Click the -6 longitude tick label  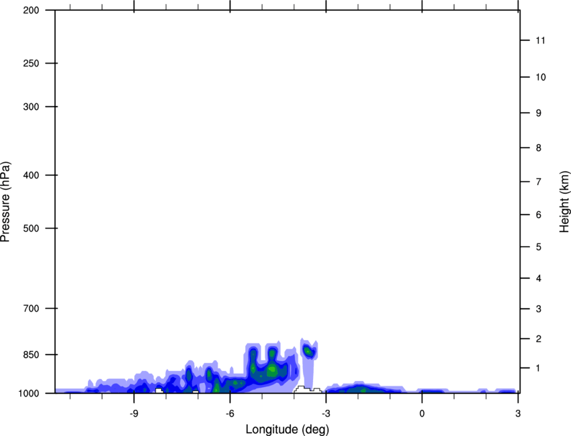click(230, 413)
